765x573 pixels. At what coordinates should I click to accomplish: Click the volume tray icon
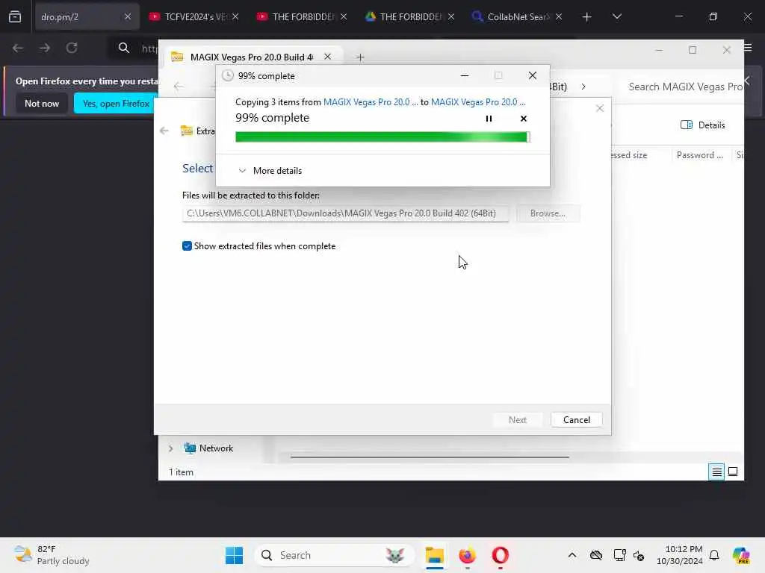[639, 555]
